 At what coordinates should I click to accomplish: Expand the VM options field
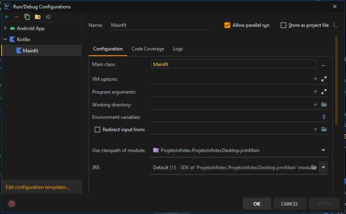point(324,79)
